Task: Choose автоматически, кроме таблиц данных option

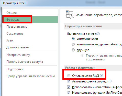Action: click(73, 44)
